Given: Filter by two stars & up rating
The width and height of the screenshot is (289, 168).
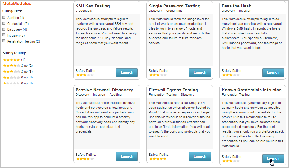Looking at the screenshot, I should coord(11,77).
